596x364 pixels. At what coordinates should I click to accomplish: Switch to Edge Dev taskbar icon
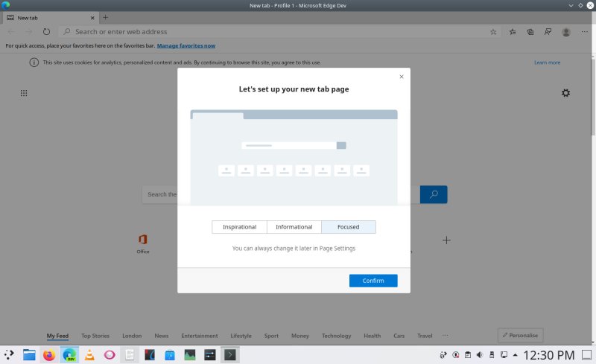(69, 355)
